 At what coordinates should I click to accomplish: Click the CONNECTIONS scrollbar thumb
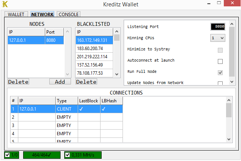pos(229,110)
